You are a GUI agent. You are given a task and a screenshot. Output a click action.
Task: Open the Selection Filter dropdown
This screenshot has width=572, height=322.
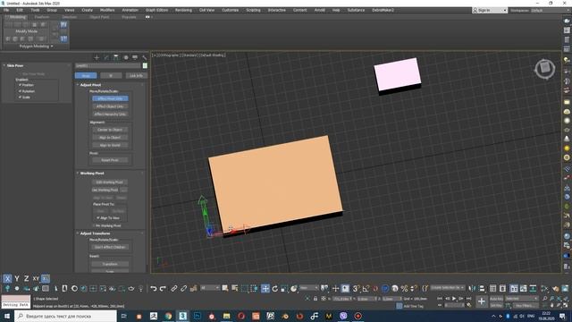210,288
